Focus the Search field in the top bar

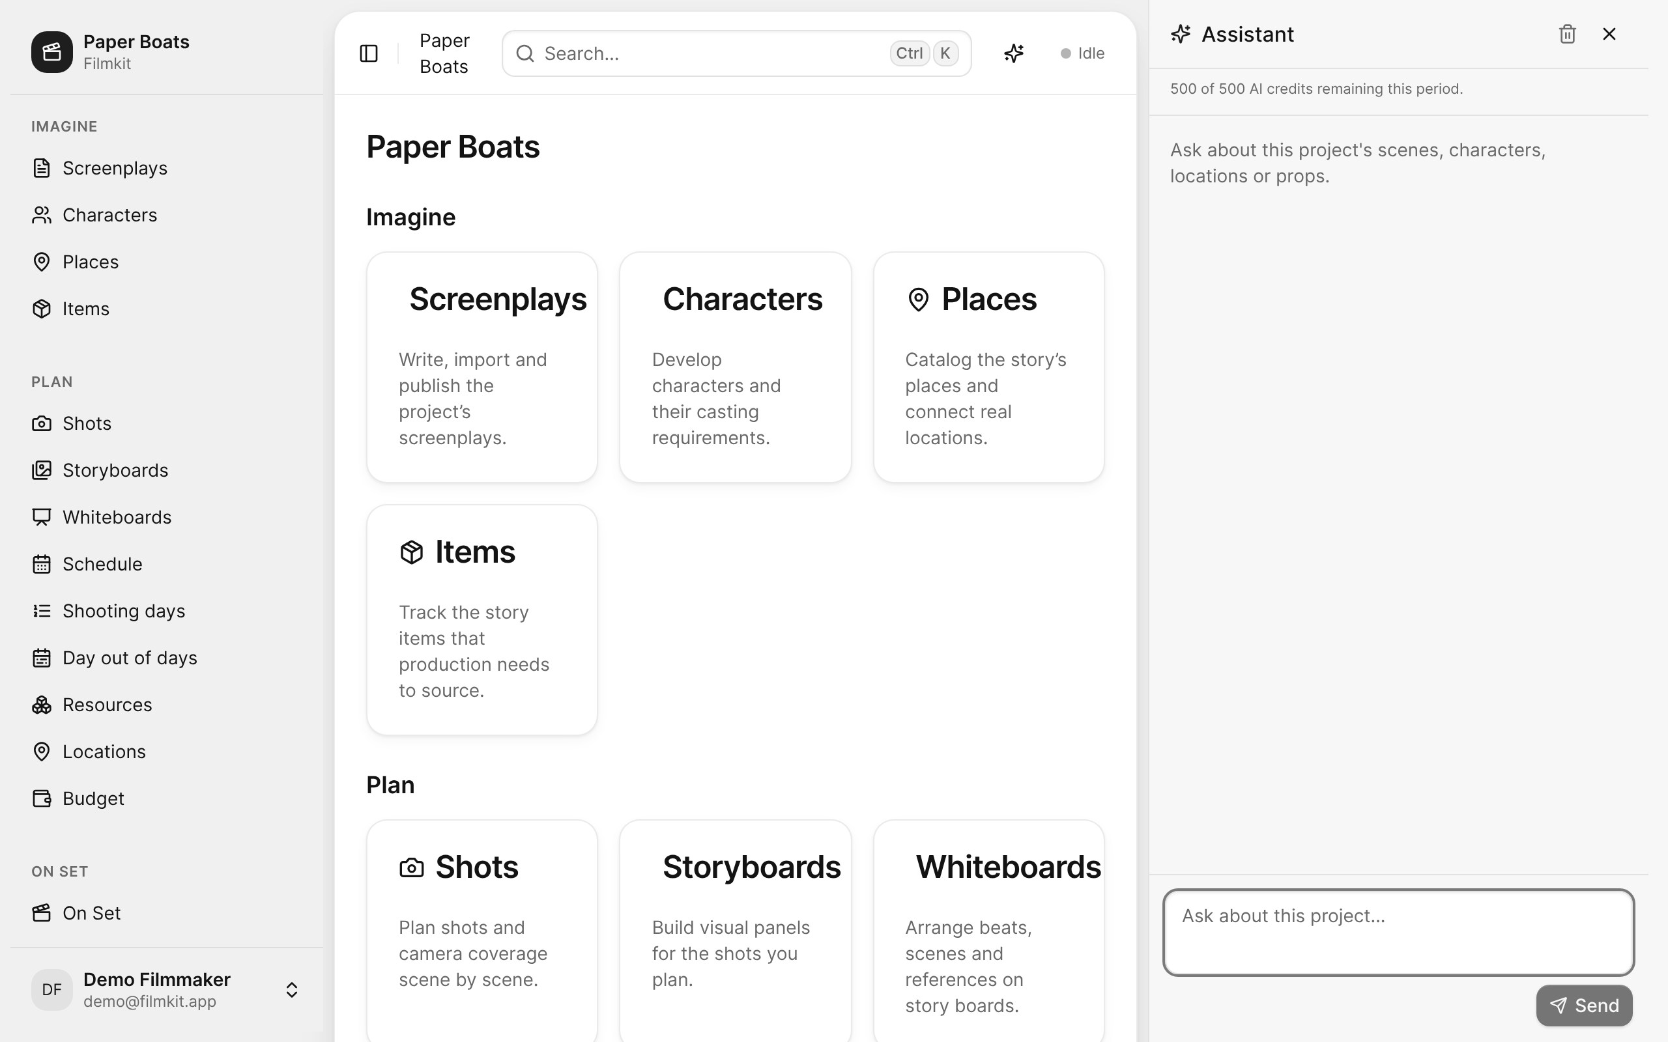736,53
